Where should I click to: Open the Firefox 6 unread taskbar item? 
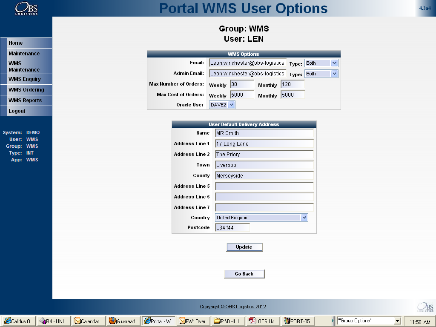click(124, 321)
